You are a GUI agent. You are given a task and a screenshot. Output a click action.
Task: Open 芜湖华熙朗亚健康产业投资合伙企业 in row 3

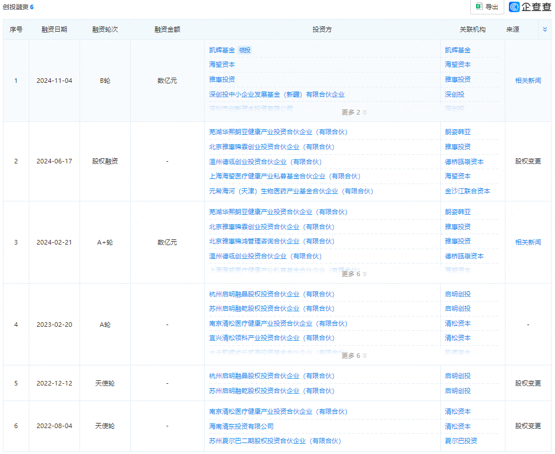click(278, 212)
